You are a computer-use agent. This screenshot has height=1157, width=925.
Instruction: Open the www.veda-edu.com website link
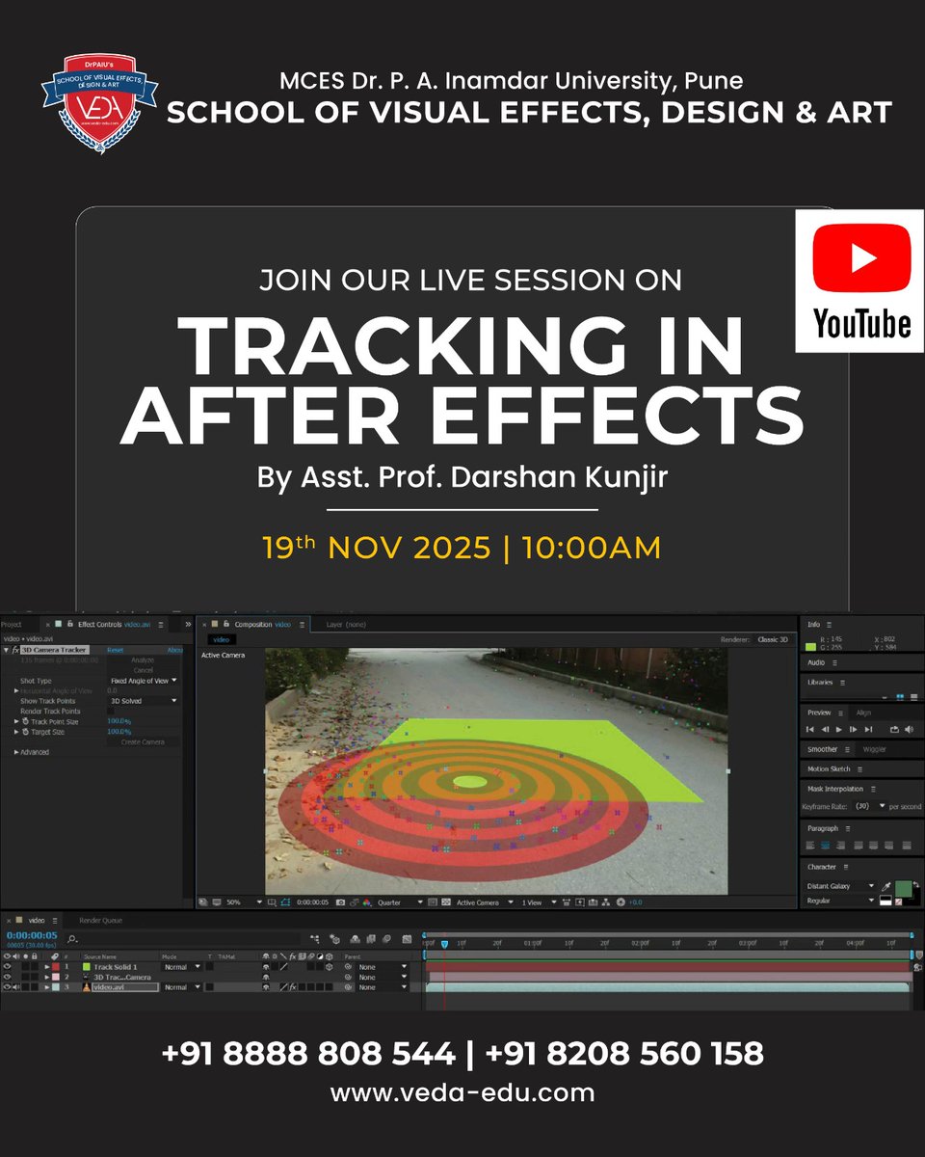[x=462, y=1093]
